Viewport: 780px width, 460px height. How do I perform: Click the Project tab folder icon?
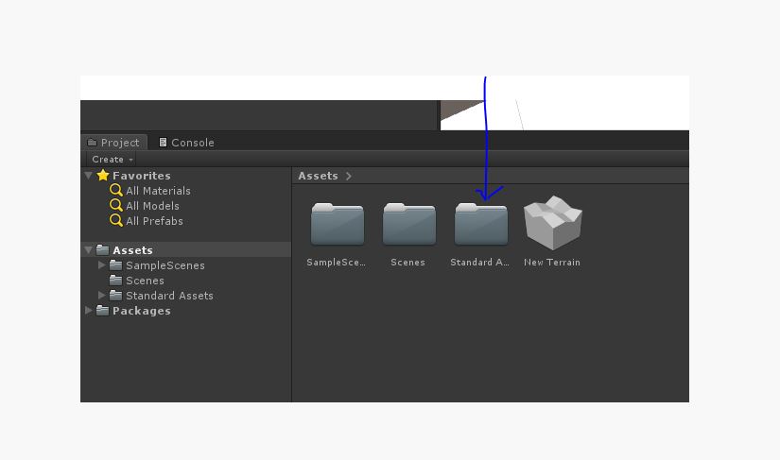[92, 143]
